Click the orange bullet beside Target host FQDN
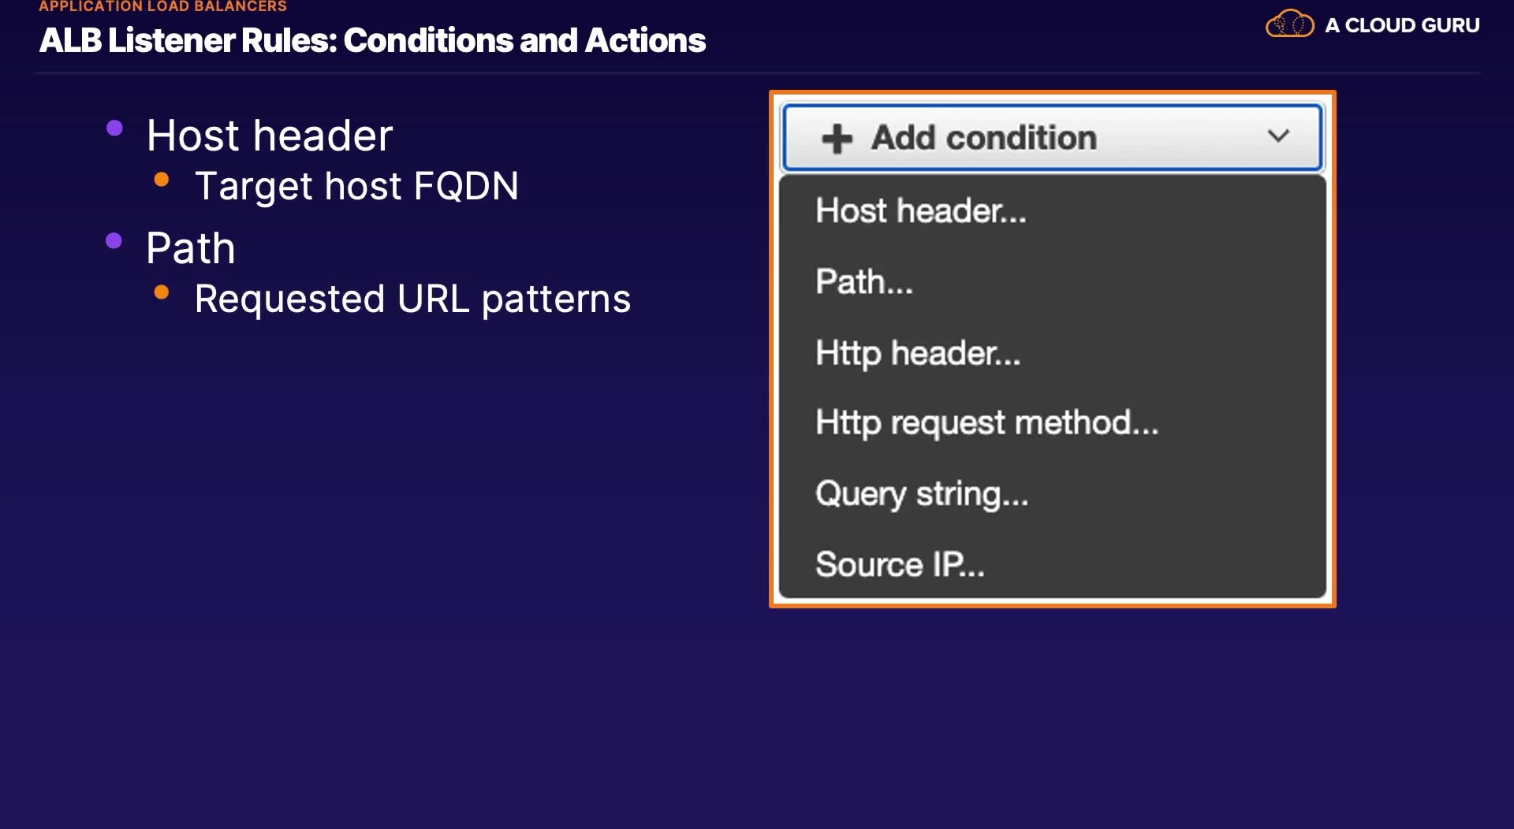This screenshot has height=829, width=1514. [162, 180]
